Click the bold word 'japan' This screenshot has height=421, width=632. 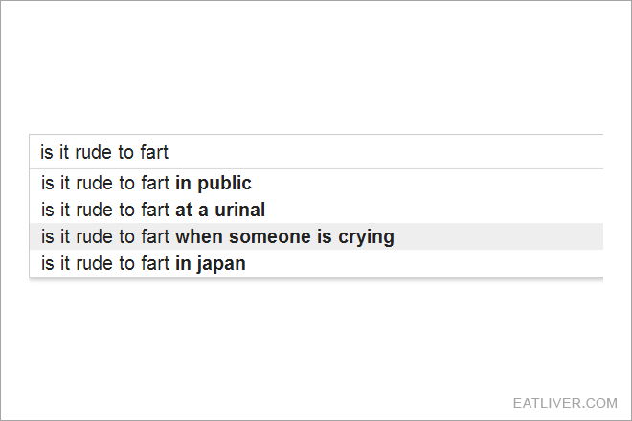221,264
